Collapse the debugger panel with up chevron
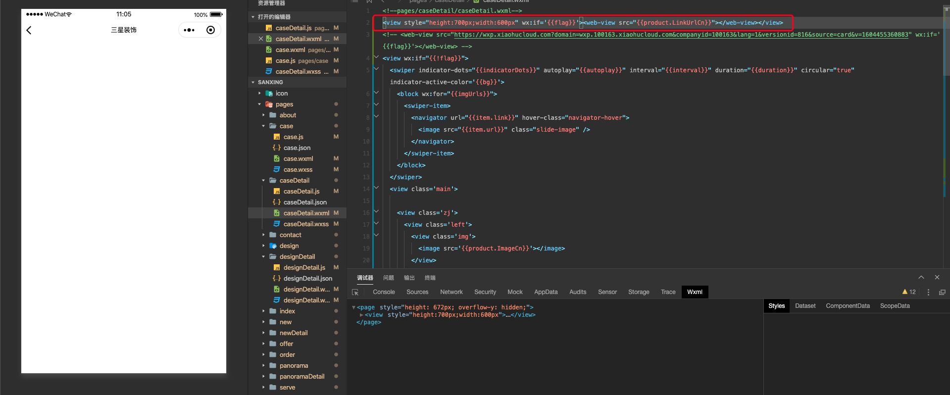950x395 pixels. 921,277
